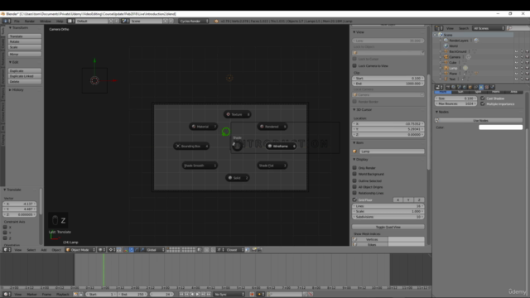Click the lamp Color swatch
This screenshot has height=298, width=530.
500,127
